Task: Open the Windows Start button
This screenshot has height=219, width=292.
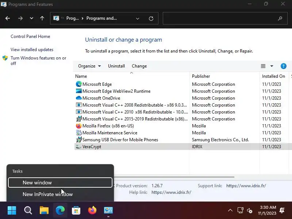Action: [x=12, y=211]
